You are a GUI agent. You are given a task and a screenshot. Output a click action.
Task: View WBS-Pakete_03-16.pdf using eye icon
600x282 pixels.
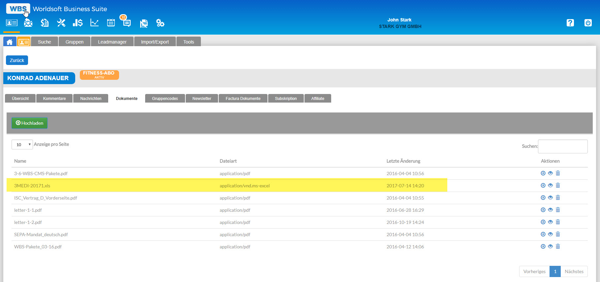550,246
